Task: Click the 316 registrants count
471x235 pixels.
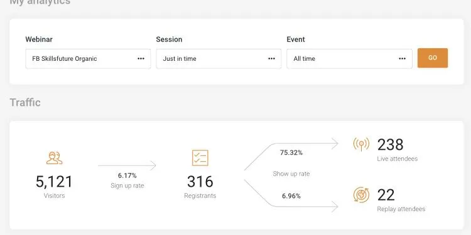Action: pyautogui.click(x=200, y=182)
